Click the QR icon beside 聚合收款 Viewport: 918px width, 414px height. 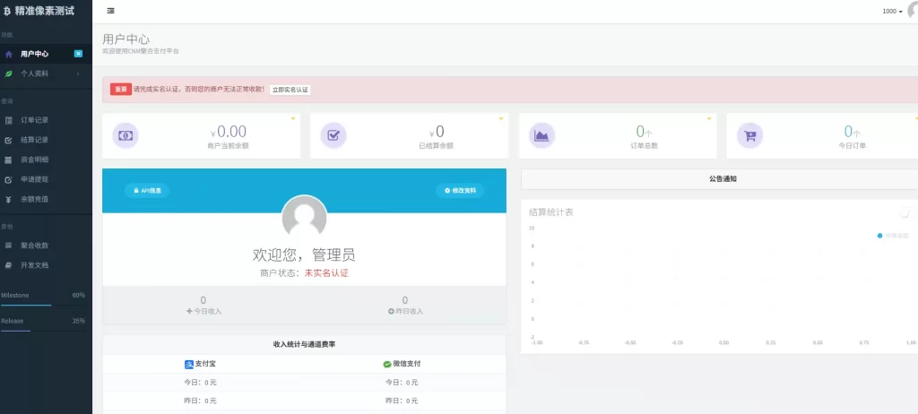coord(8,246)
